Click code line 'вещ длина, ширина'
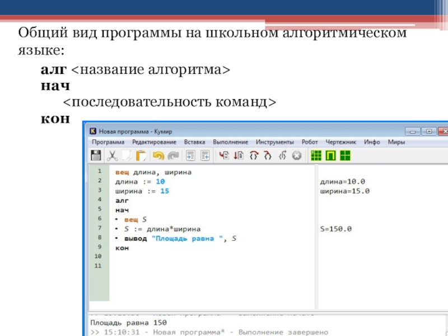Image resolution: width=448 pixels, height=336 pixels. pyautogui.click(x=153, y=172)
